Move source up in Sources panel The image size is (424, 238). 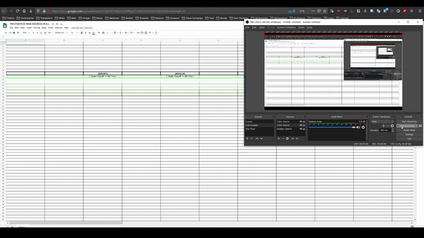pos(293,138)
